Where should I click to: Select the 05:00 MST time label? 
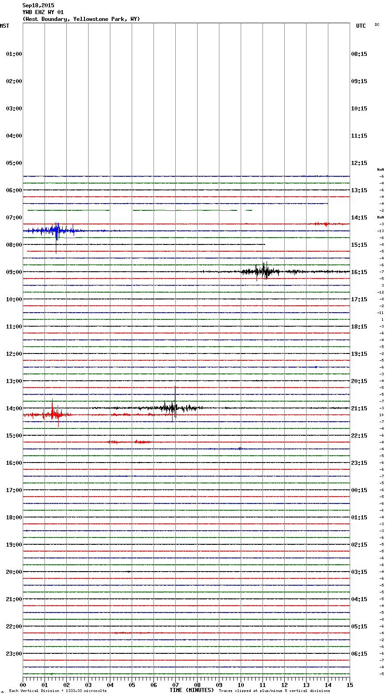[14, 163]
